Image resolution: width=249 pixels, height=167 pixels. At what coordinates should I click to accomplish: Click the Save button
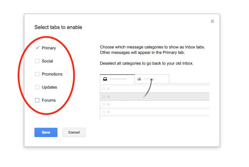(x=46, y=132)
